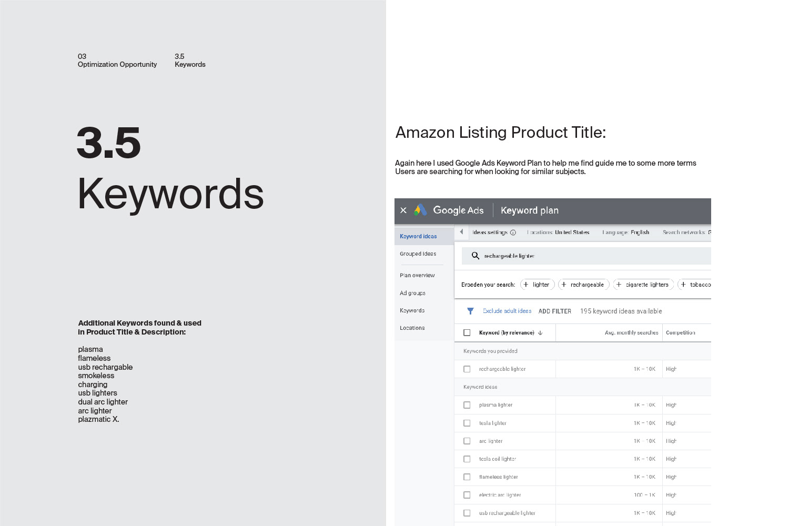Sort by Competition column header
Screen dimensions: 789x526
click(680, 333)
